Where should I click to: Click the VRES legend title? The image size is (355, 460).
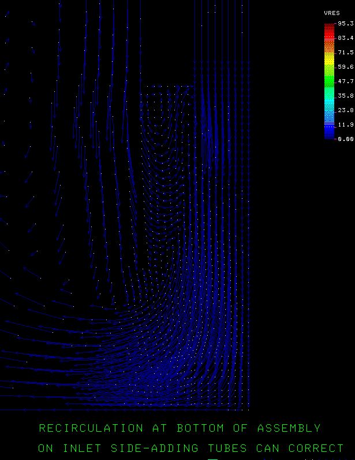point(332,13)
